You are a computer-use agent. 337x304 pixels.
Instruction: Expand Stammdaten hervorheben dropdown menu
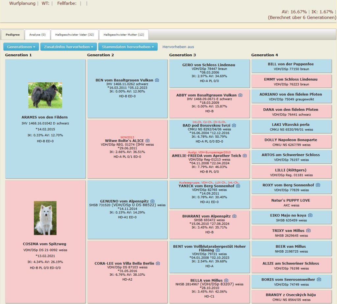pos(128,47)
